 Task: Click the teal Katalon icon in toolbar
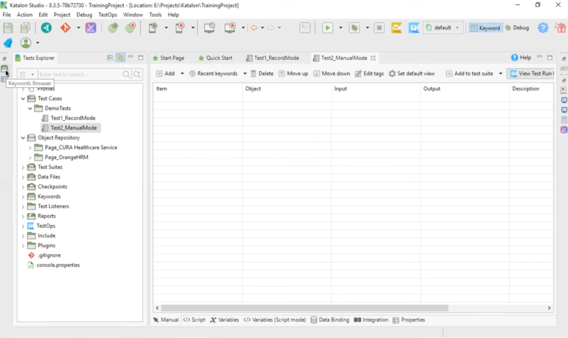[x=46, y=28]
